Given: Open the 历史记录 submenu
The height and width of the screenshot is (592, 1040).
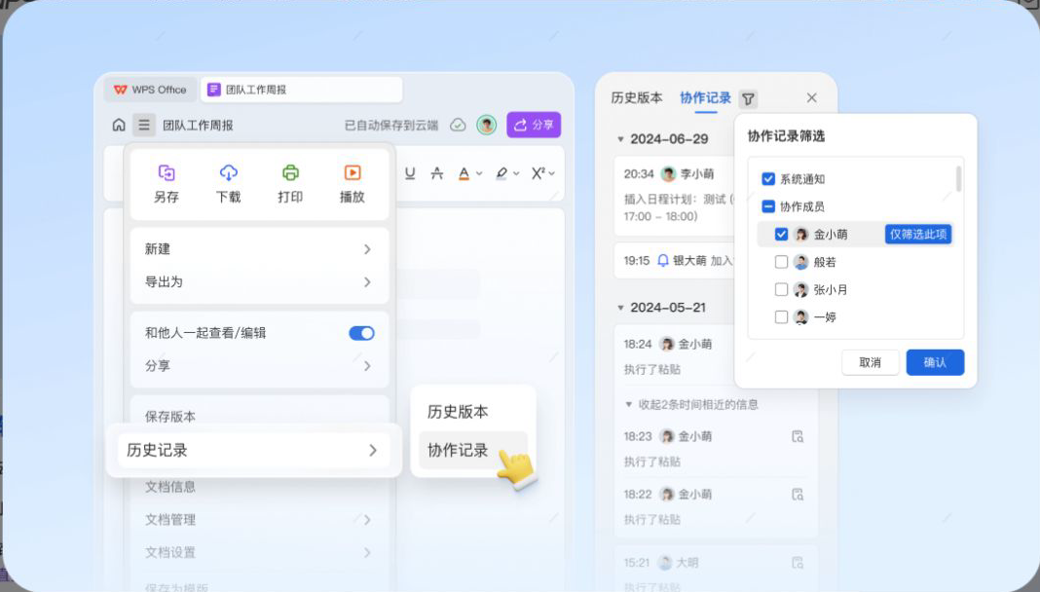Looking at the screenshot, I should click(254, 450).
